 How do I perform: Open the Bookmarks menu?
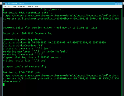[22, 6]
